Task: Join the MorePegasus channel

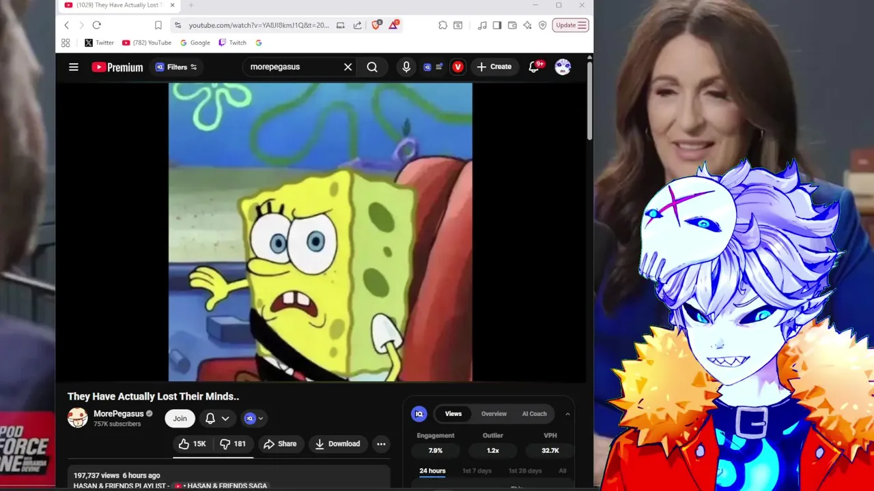Action: [x=180, y=419]
